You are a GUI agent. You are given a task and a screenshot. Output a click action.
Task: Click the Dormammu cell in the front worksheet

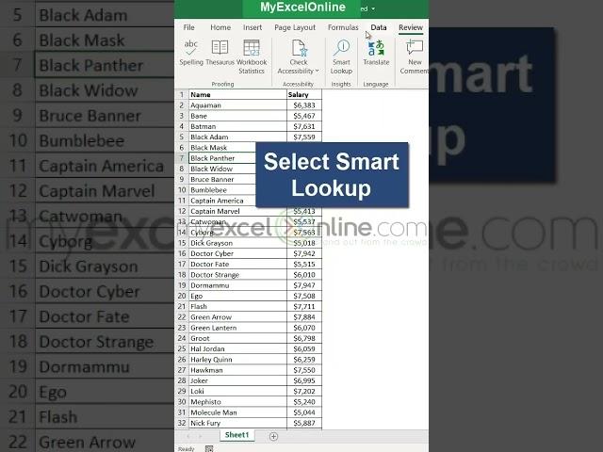(237, 285)
